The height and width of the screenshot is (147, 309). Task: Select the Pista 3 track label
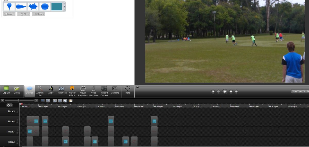point(11,132)
